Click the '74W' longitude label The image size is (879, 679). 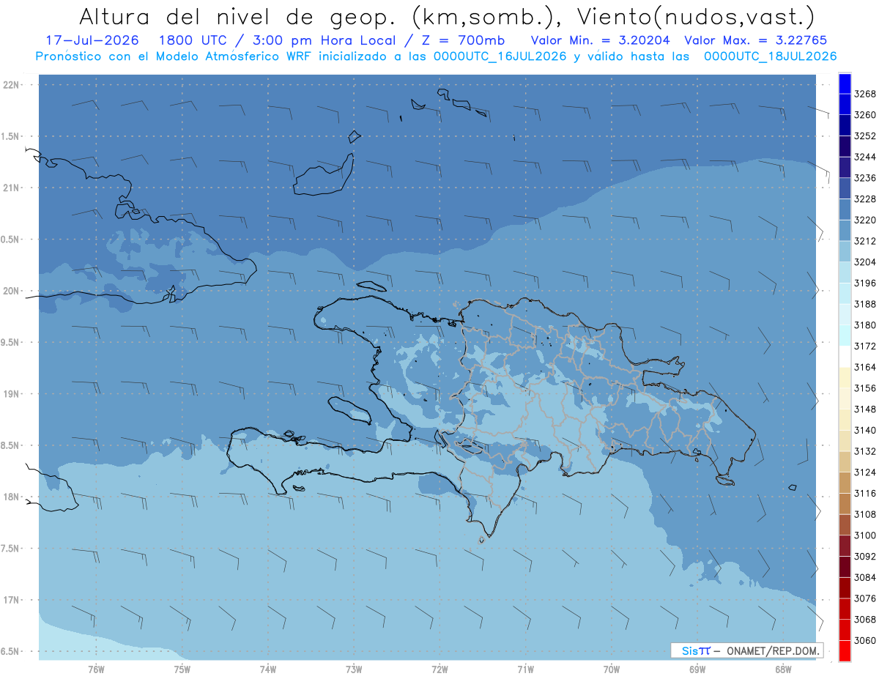coord(268,669)
